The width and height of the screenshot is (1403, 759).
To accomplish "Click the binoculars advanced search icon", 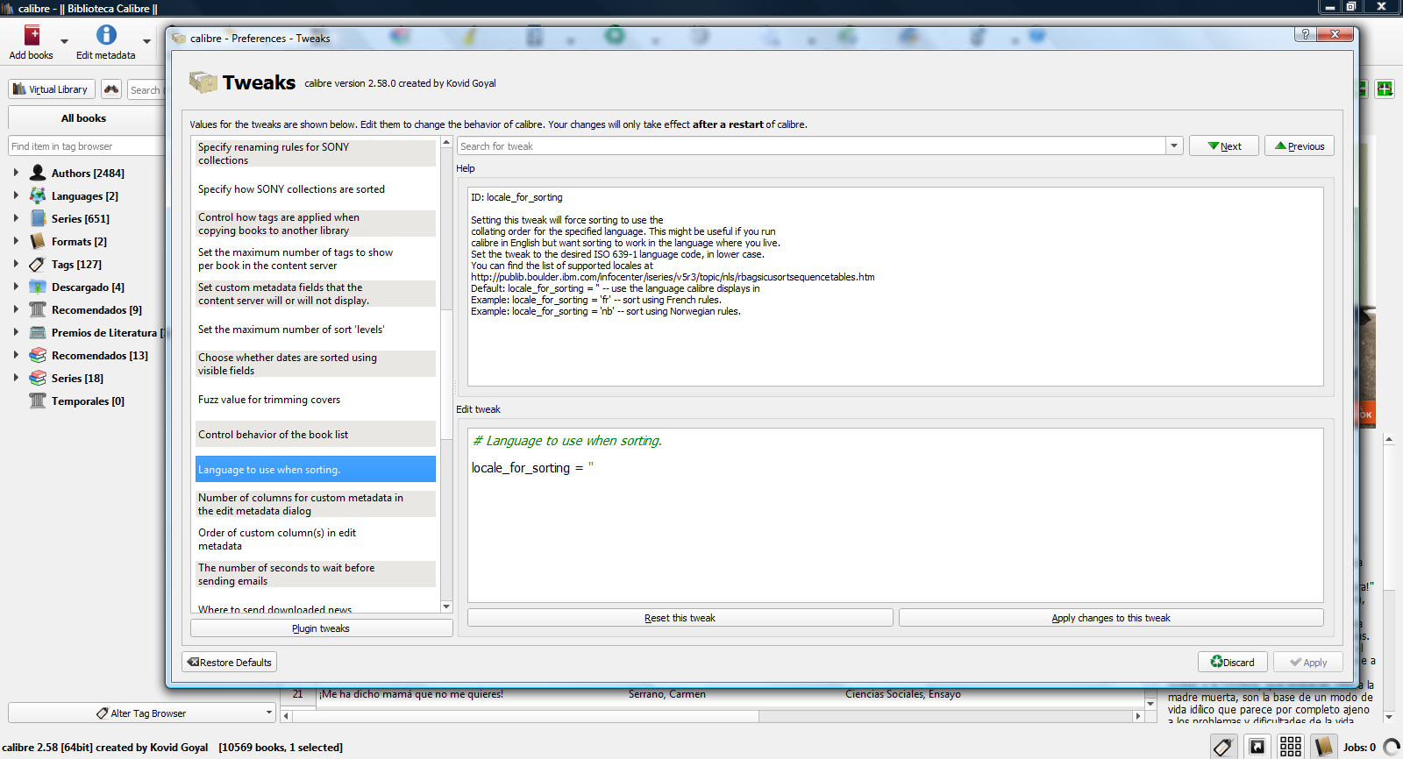I will 111,89.
